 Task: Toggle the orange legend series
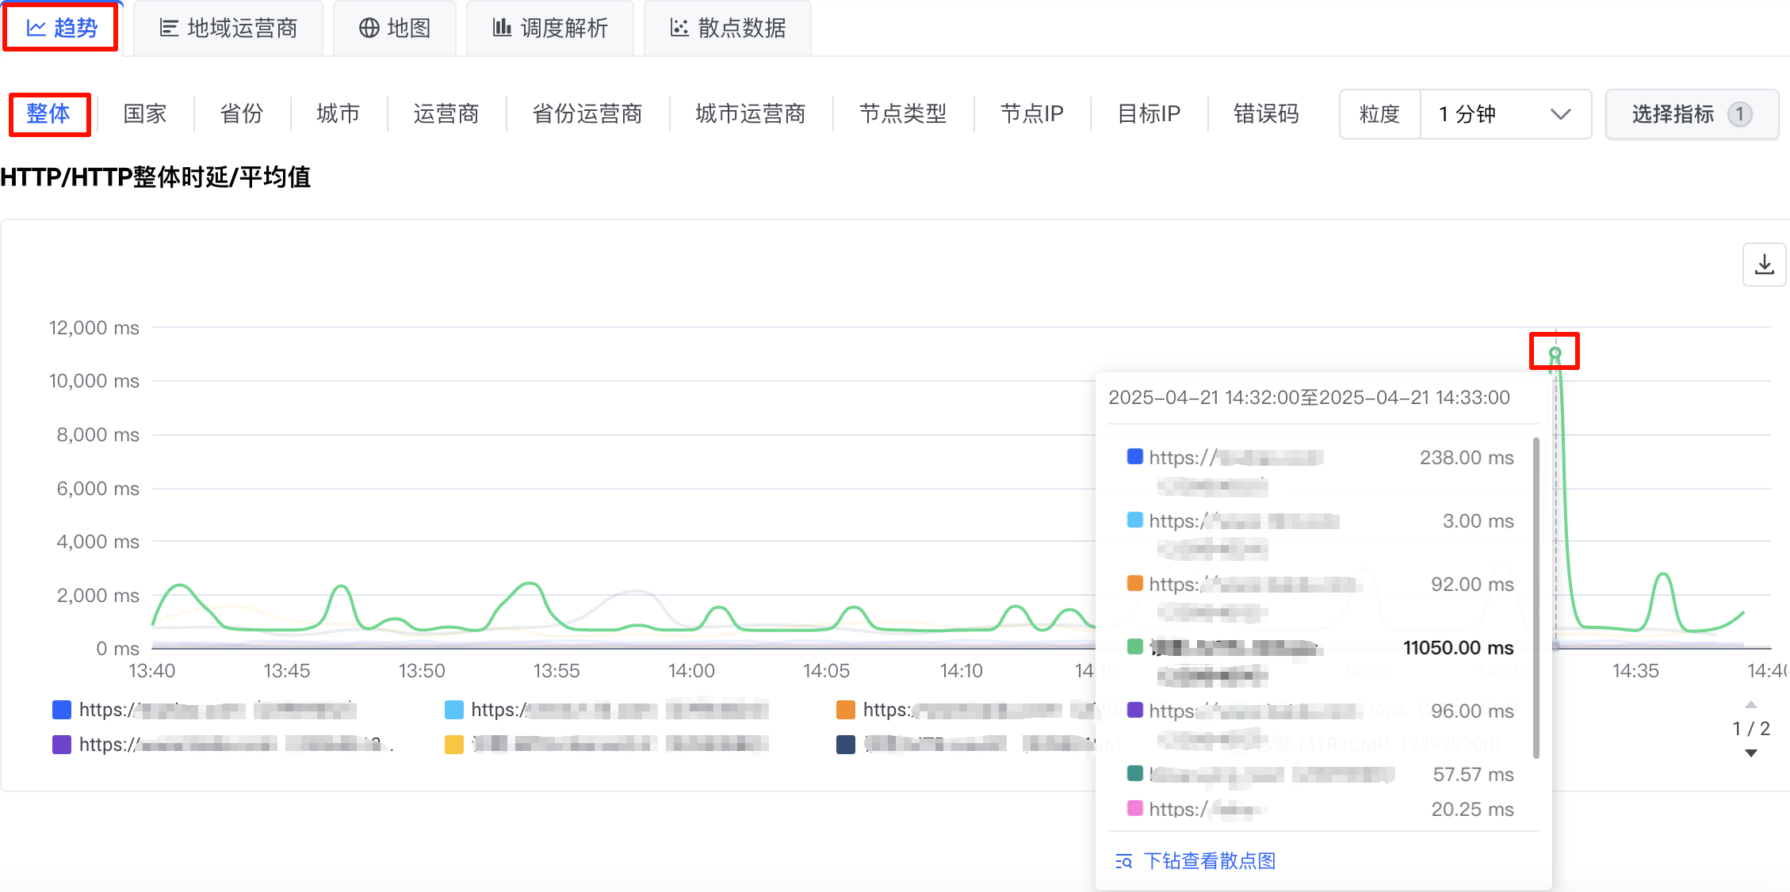(x=846, y=710)
